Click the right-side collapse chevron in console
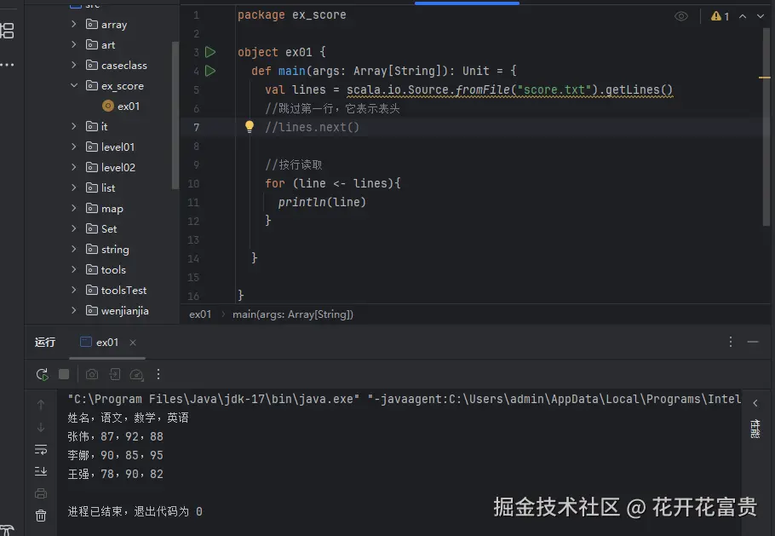 [x=755, y=403]
